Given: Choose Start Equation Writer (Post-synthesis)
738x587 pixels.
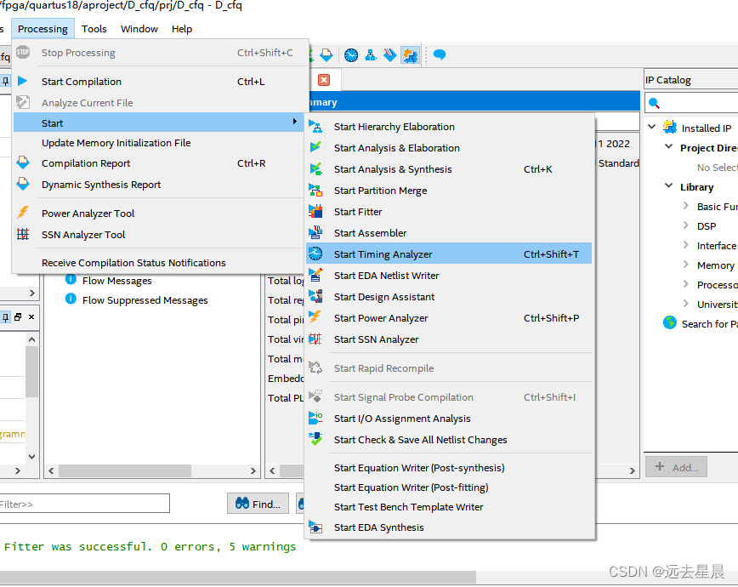Looking at the screenshot, I should pyautogui.click(x=450, y=467).
